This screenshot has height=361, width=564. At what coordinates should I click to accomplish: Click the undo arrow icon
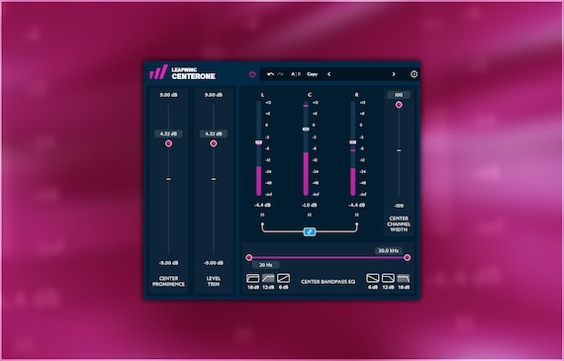click(270, 74)
